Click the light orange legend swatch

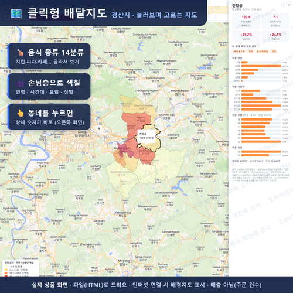pos(6,270)
